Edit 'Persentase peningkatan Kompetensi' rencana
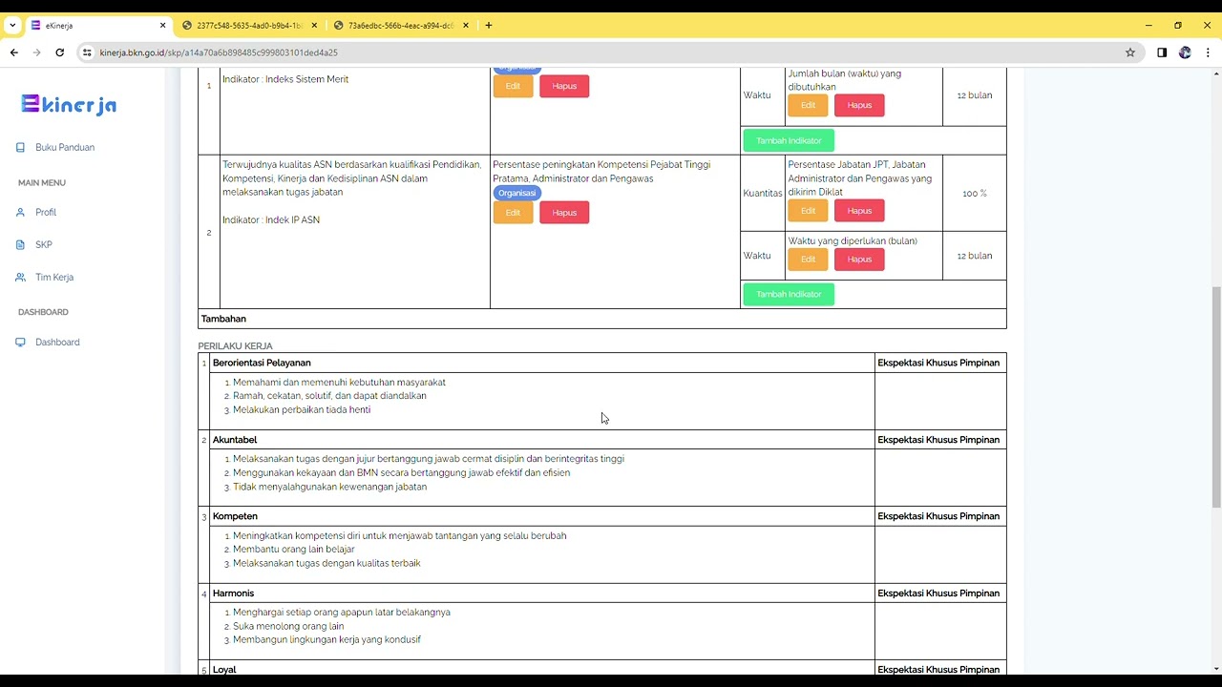This screenshot has width=1222, height=687. click(513, 213)
